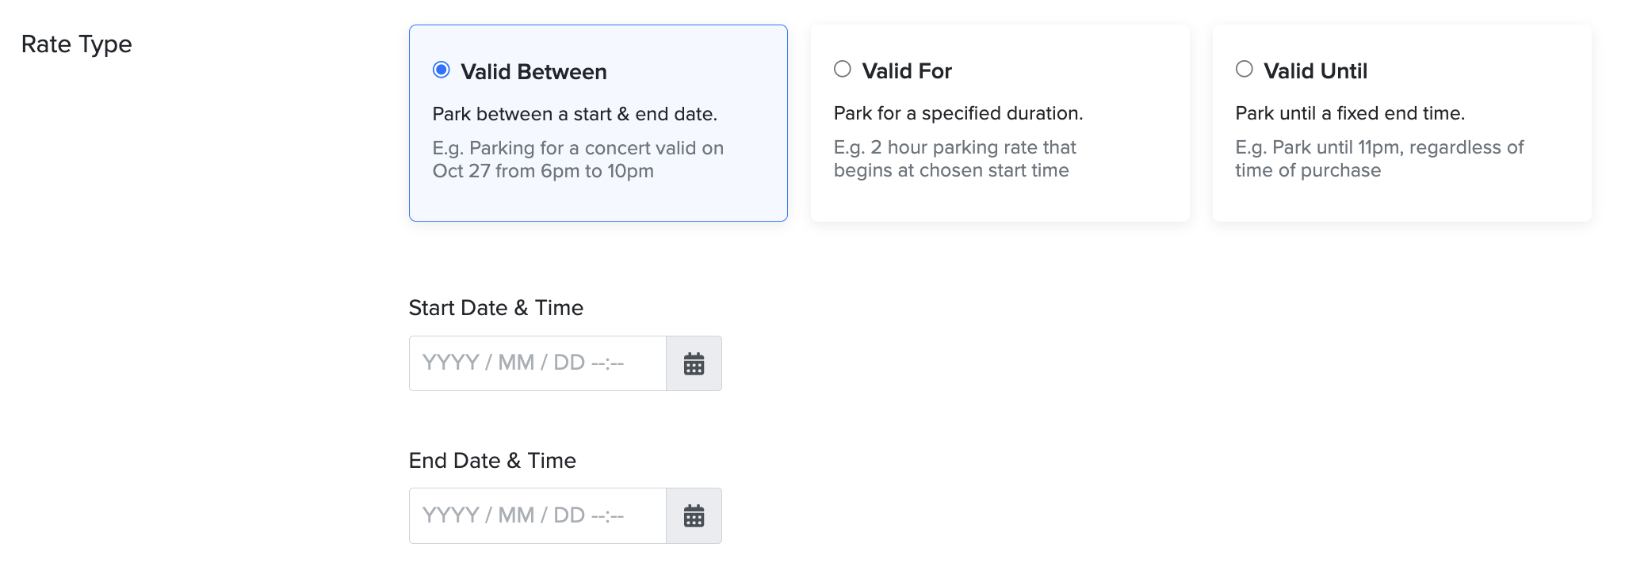Click the "End Date & Time" label
This screenshot has width=1625, height=570.
[492, 461]
